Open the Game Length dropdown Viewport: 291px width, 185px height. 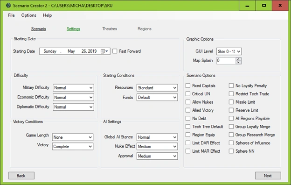point(73,137)
